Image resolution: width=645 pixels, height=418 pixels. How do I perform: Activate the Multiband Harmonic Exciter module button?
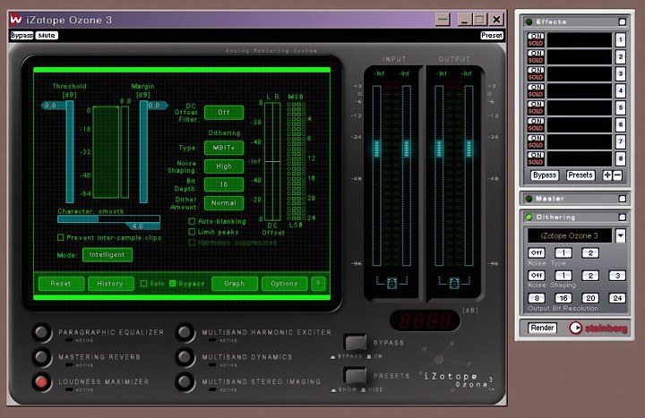pyautogui.click(x=185, y=332)
